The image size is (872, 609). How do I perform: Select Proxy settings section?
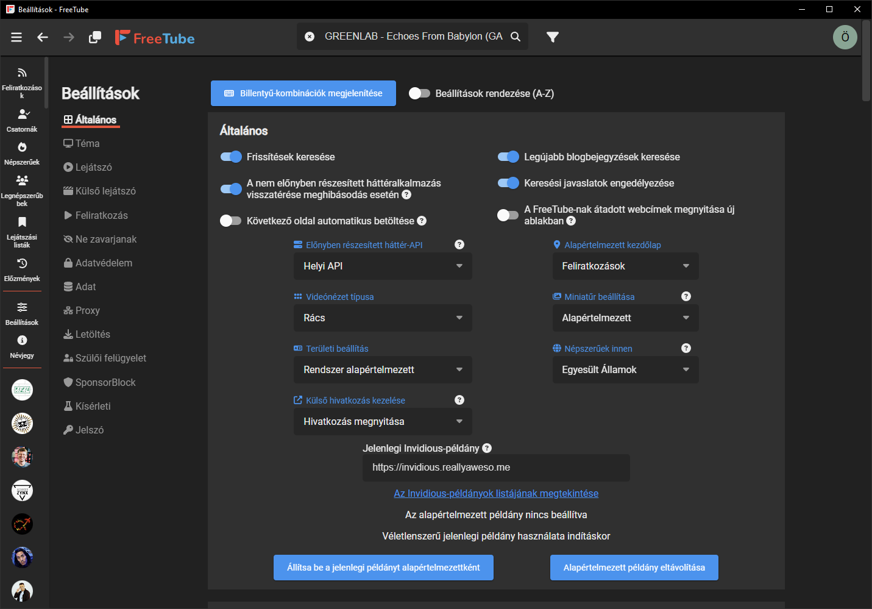click(82, 310)
